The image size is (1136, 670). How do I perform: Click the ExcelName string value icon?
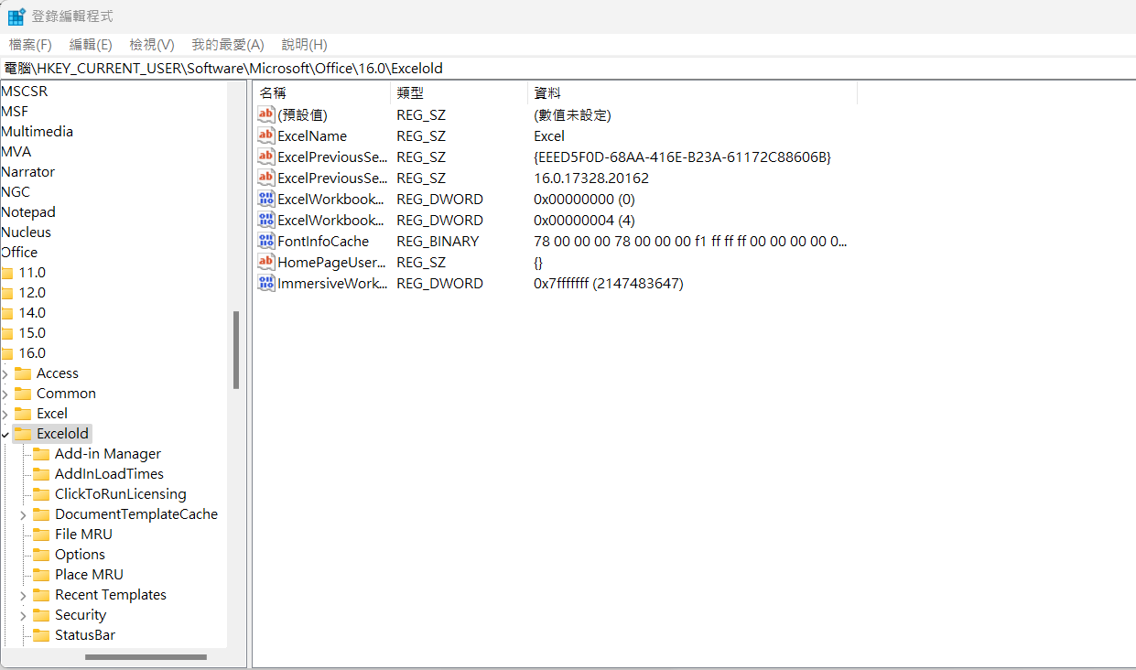(x=266, y=135)
